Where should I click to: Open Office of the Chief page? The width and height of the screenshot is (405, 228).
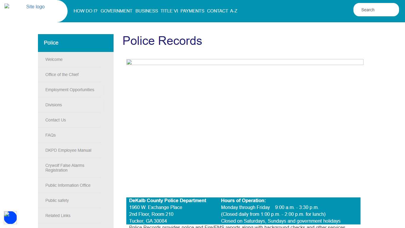pyautogui.click(x=62, y=75)
